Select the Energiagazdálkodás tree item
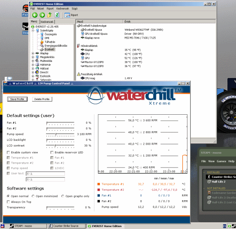Image resolution: width=236 pixels, height=229 pixels. point(56,46)
